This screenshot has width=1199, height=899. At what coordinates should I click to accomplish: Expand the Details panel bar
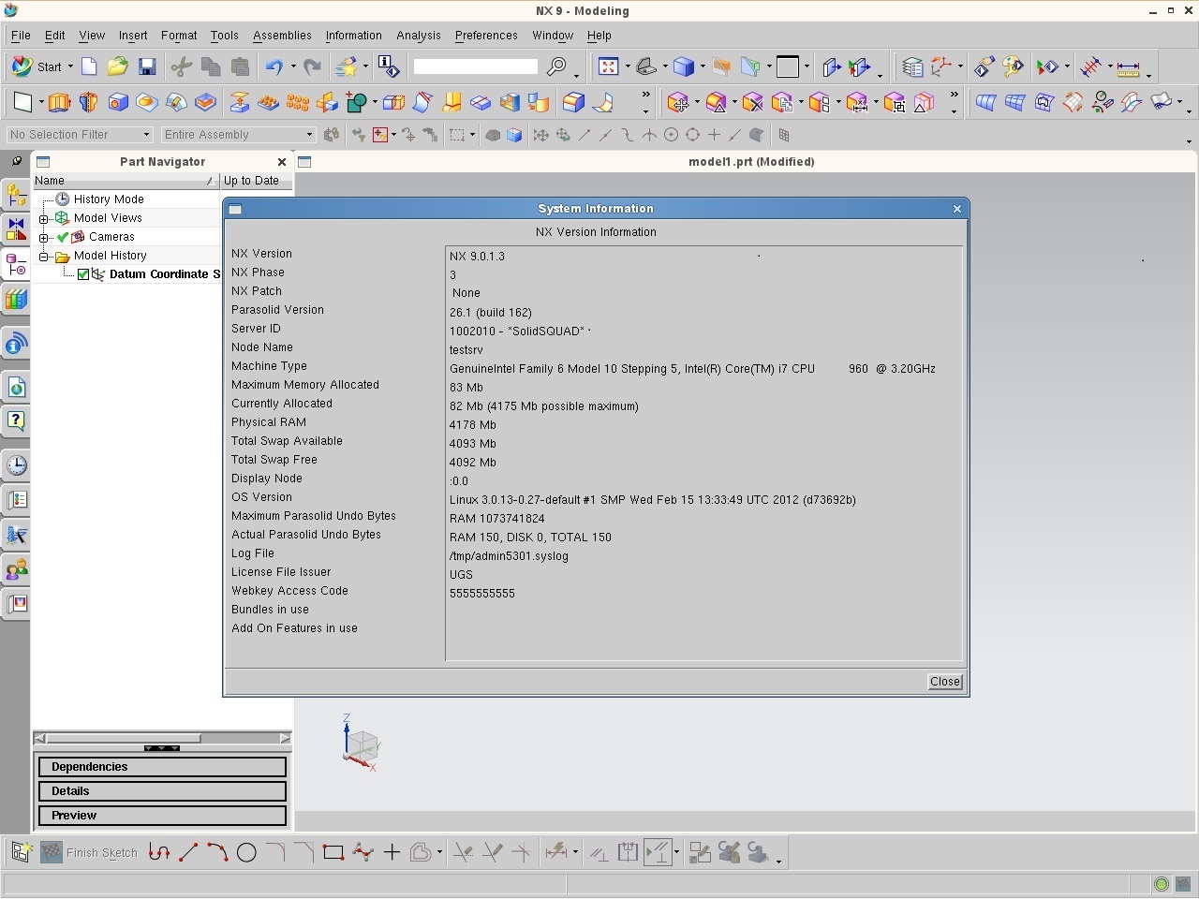pos(162,791)
